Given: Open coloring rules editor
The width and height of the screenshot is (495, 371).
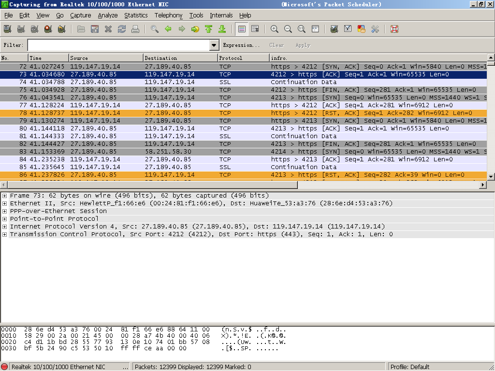Looking at the screenshot, I should (362, 29).
